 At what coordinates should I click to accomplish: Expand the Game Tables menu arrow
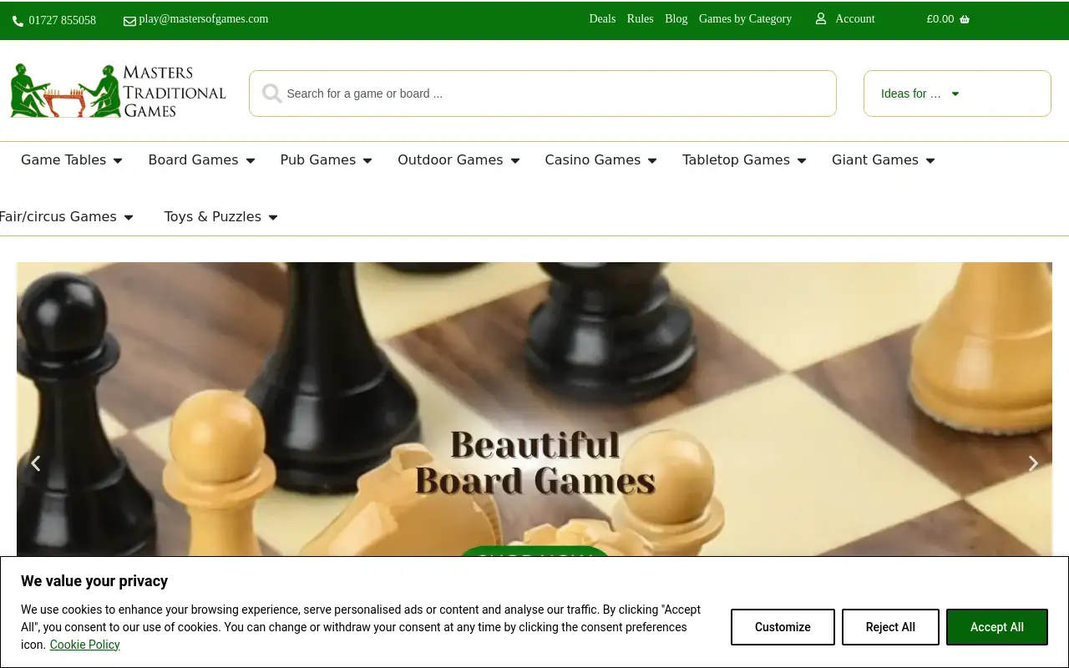[x=118, y=160]
